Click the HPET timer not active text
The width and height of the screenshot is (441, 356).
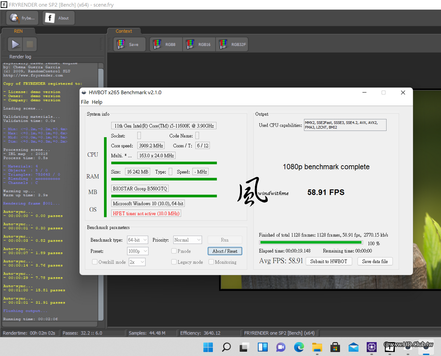click(146, 214)
